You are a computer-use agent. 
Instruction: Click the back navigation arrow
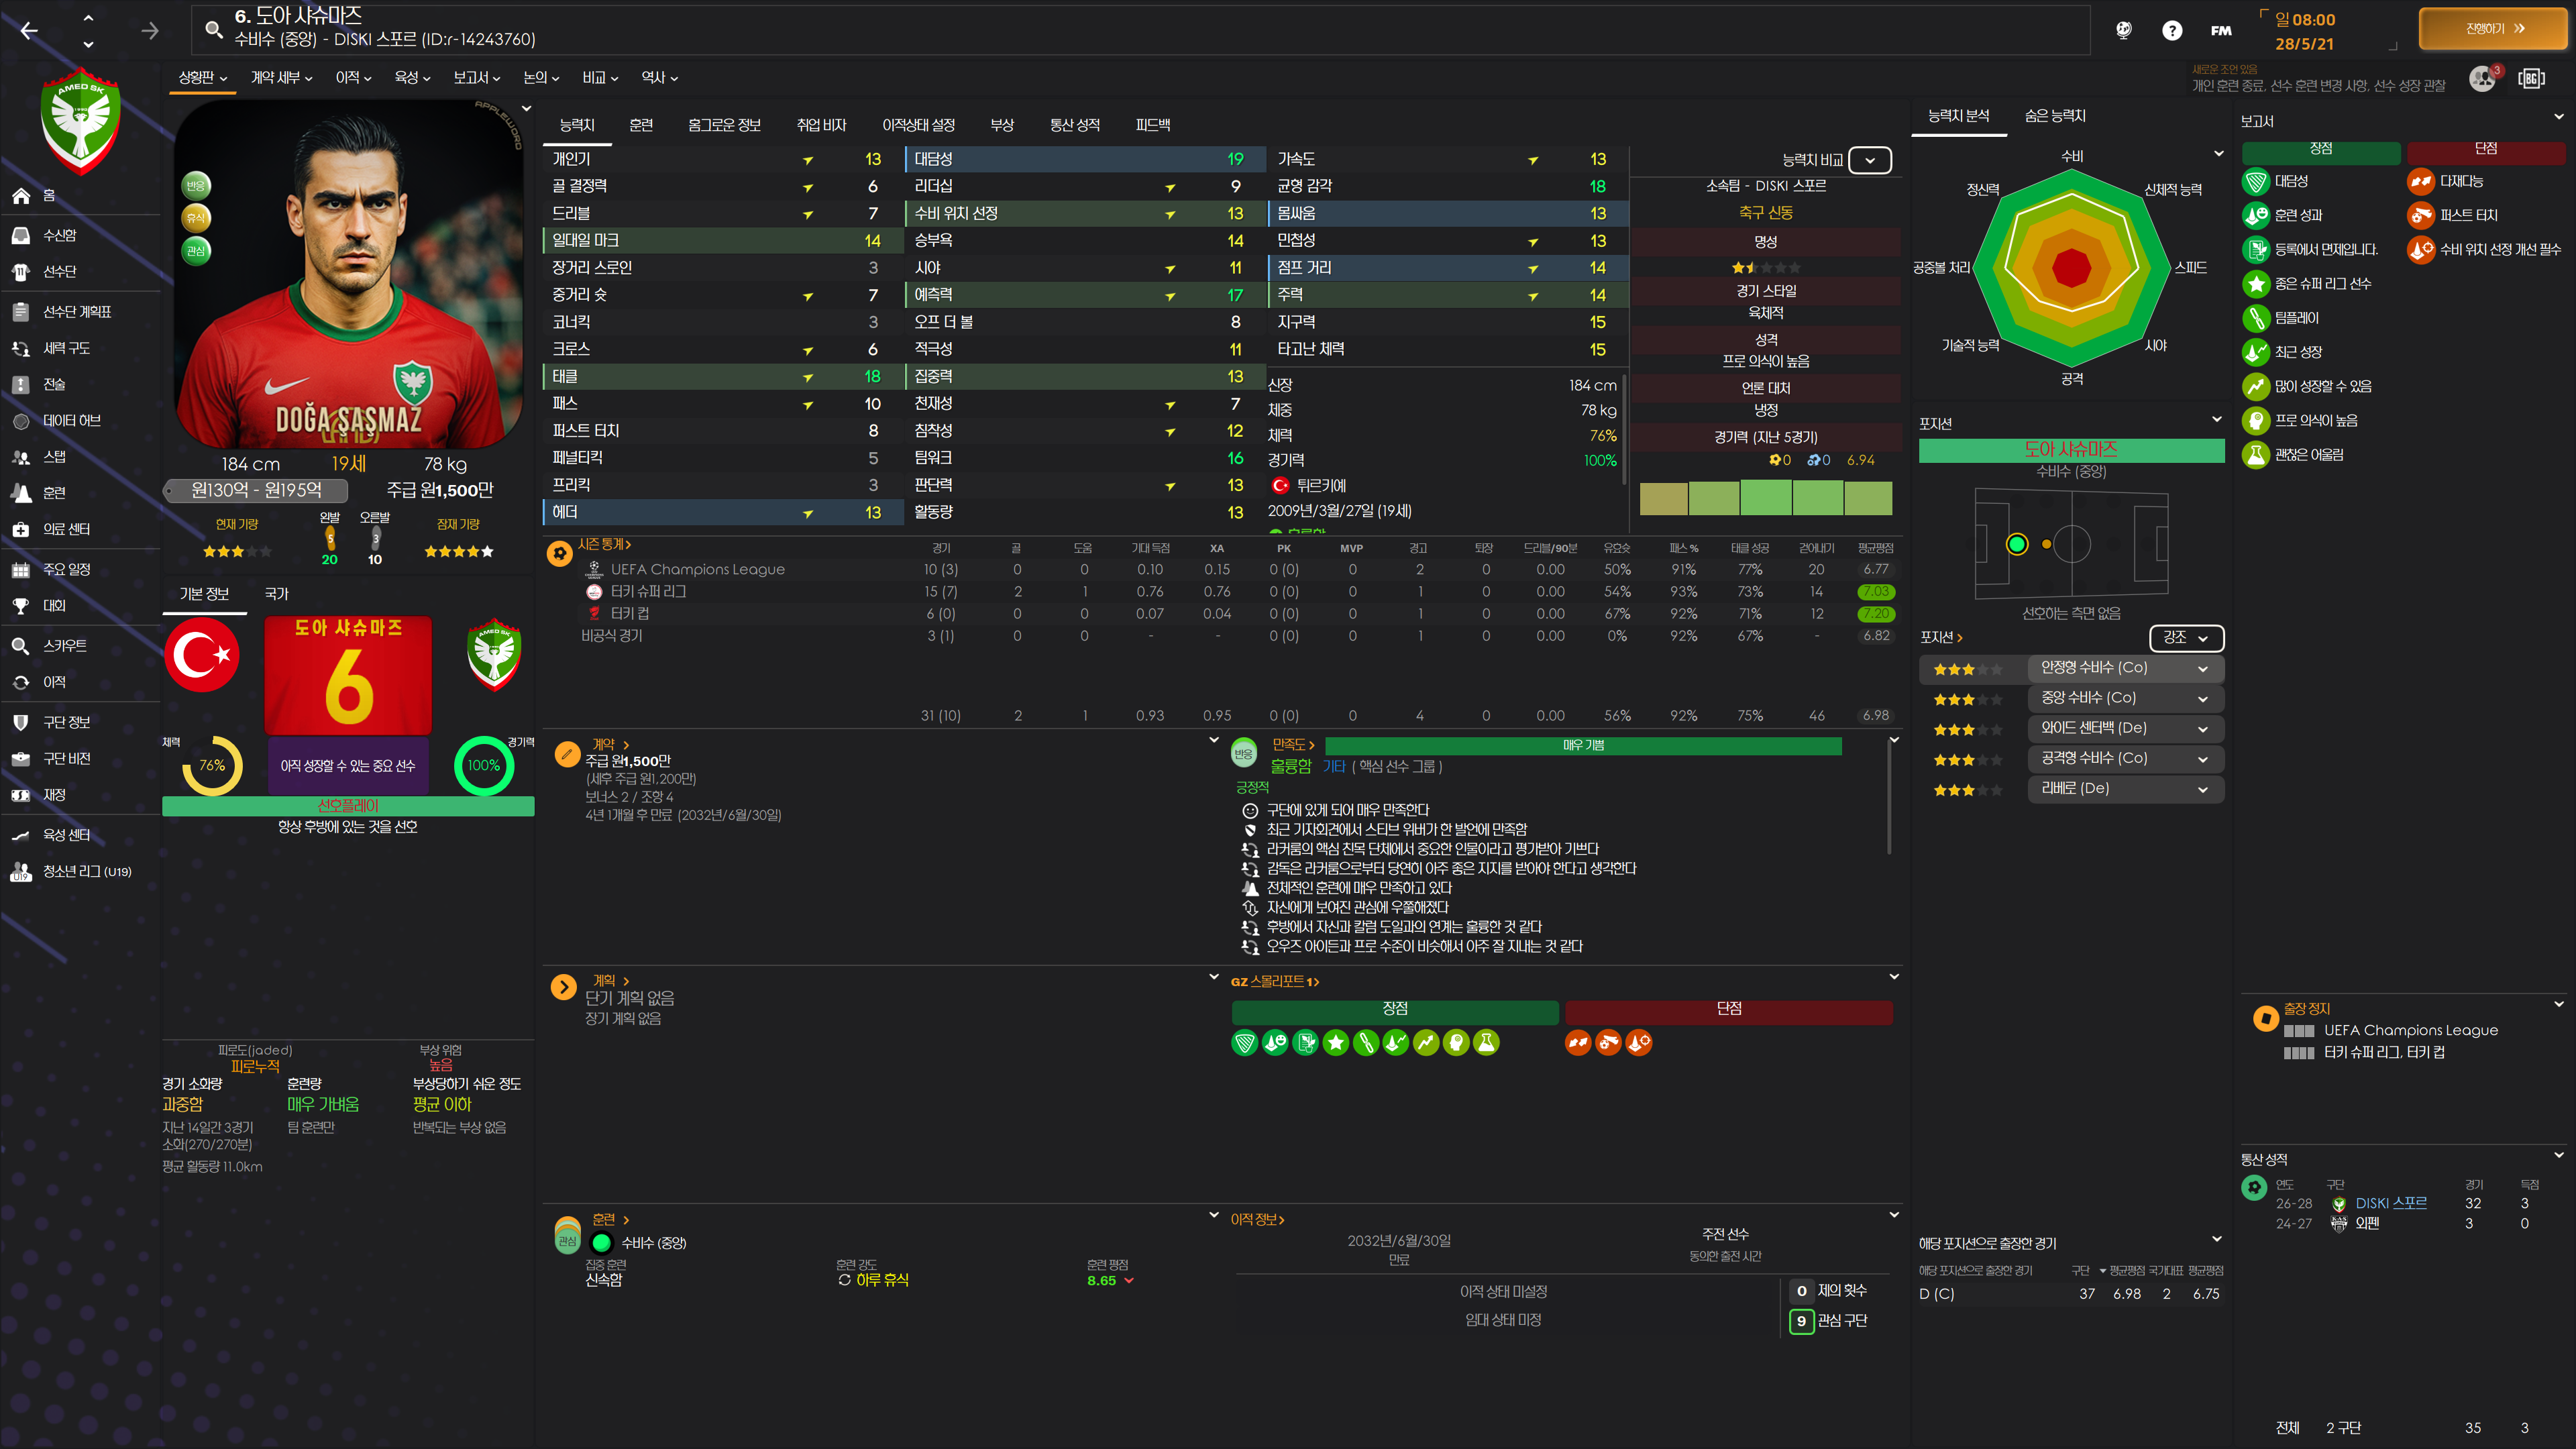point(29,31)
